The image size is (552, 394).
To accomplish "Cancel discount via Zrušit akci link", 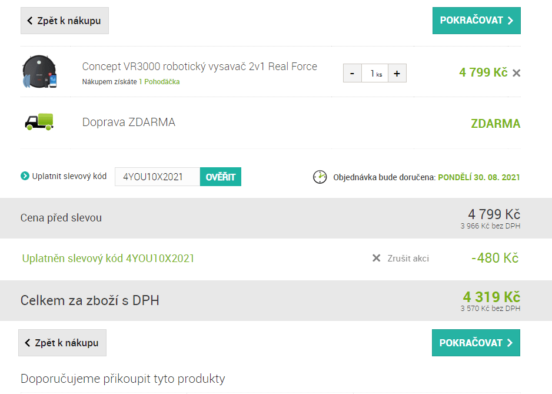I will 408,258.
